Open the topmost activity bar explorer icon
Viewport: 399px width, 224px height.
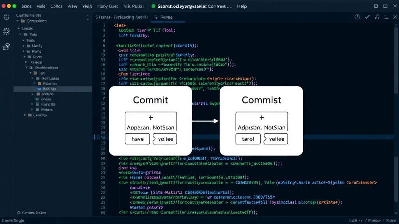coord(6,17)
